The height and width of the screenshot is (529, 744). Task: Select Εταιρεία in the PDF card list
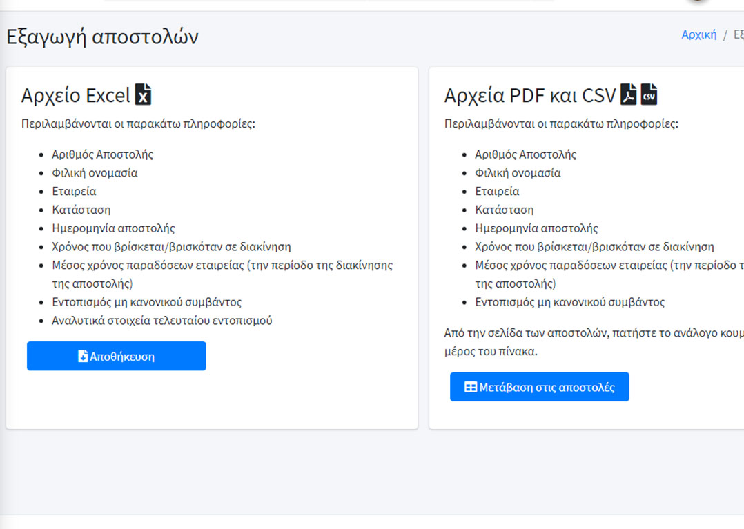pos(497,192)
